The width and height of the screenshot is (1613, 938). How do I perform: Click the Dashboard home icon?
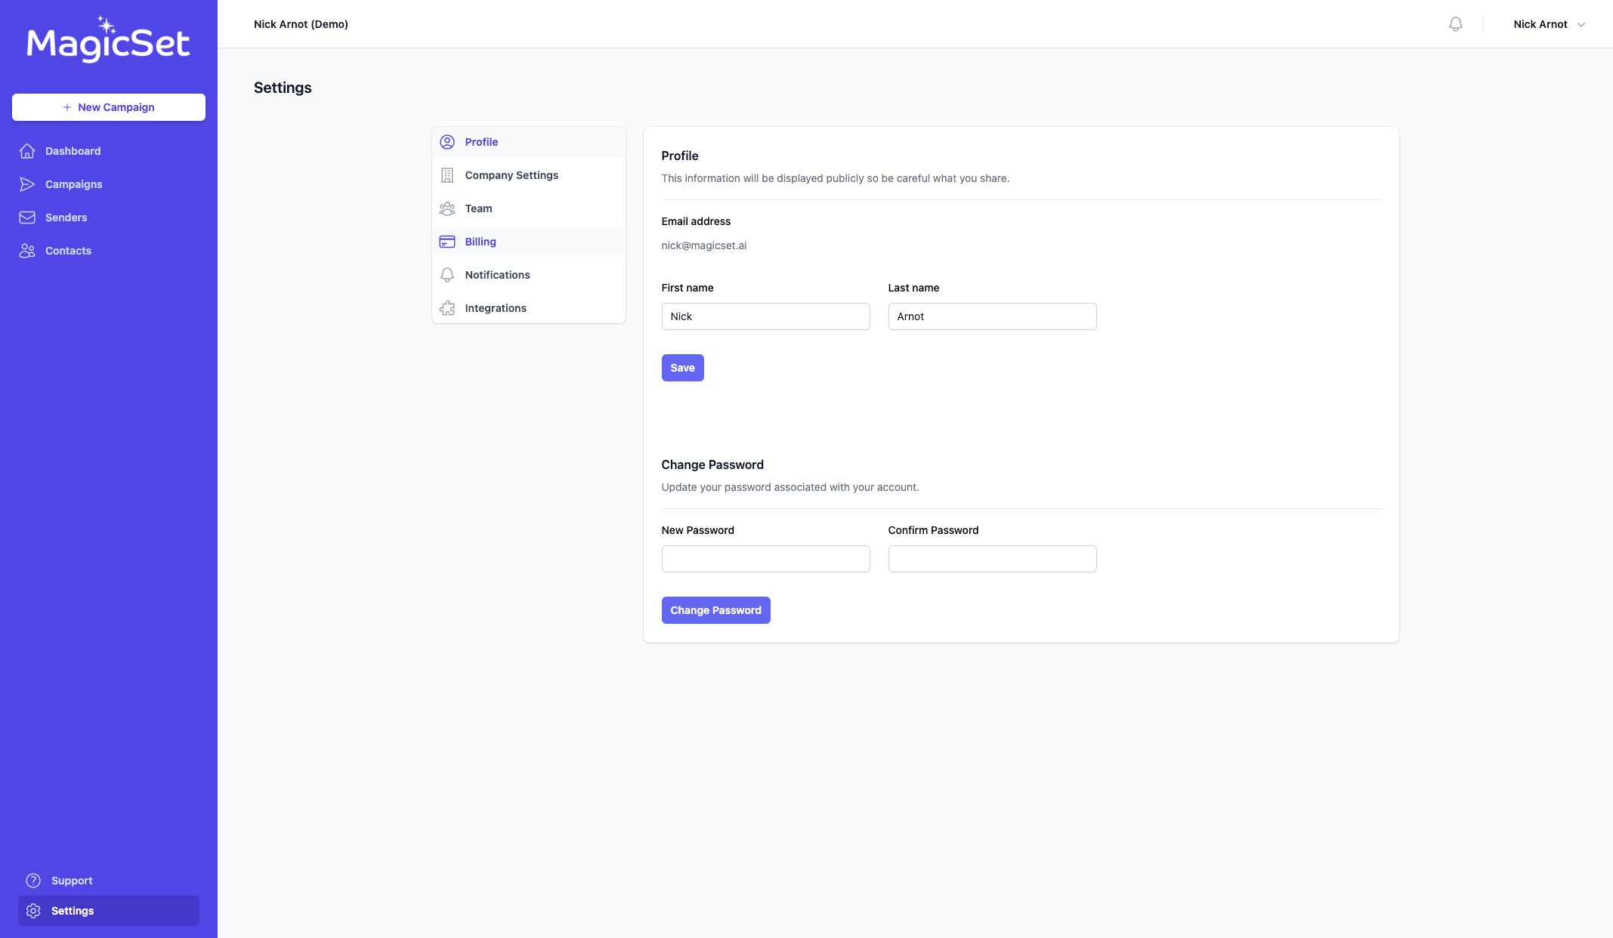tap(27, 151)
